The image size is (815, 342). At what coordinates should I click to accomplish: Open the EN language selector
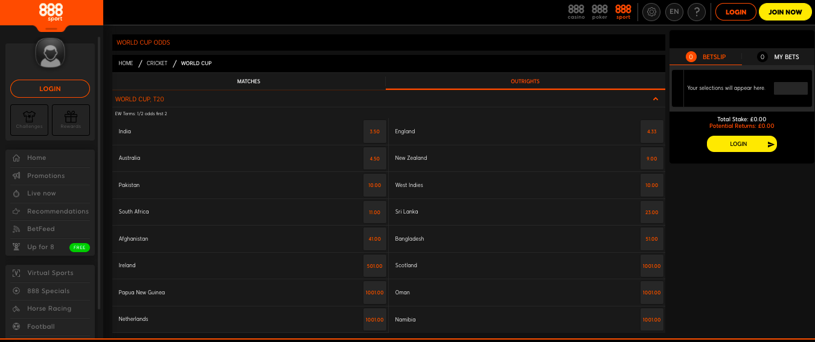pos(674,12)
